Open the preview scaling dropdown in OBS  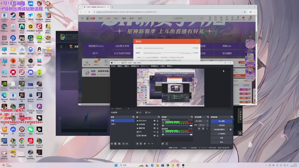(x=128, y=109)
